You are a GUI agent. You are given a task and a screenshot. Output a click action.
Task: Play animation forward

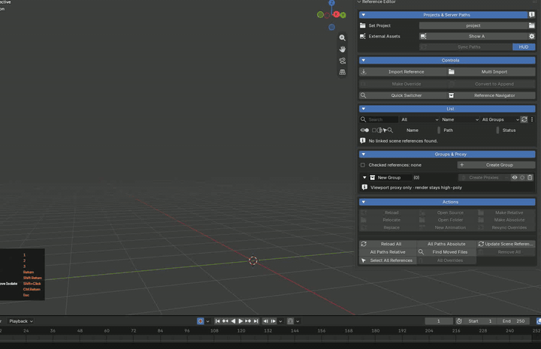[x=240, y=321]
